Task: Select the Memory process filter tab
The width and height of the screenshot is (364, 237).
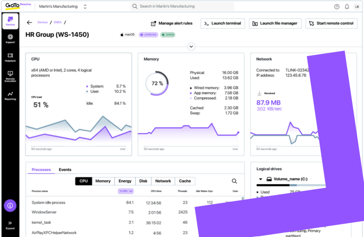Action: tap(103, 181)
